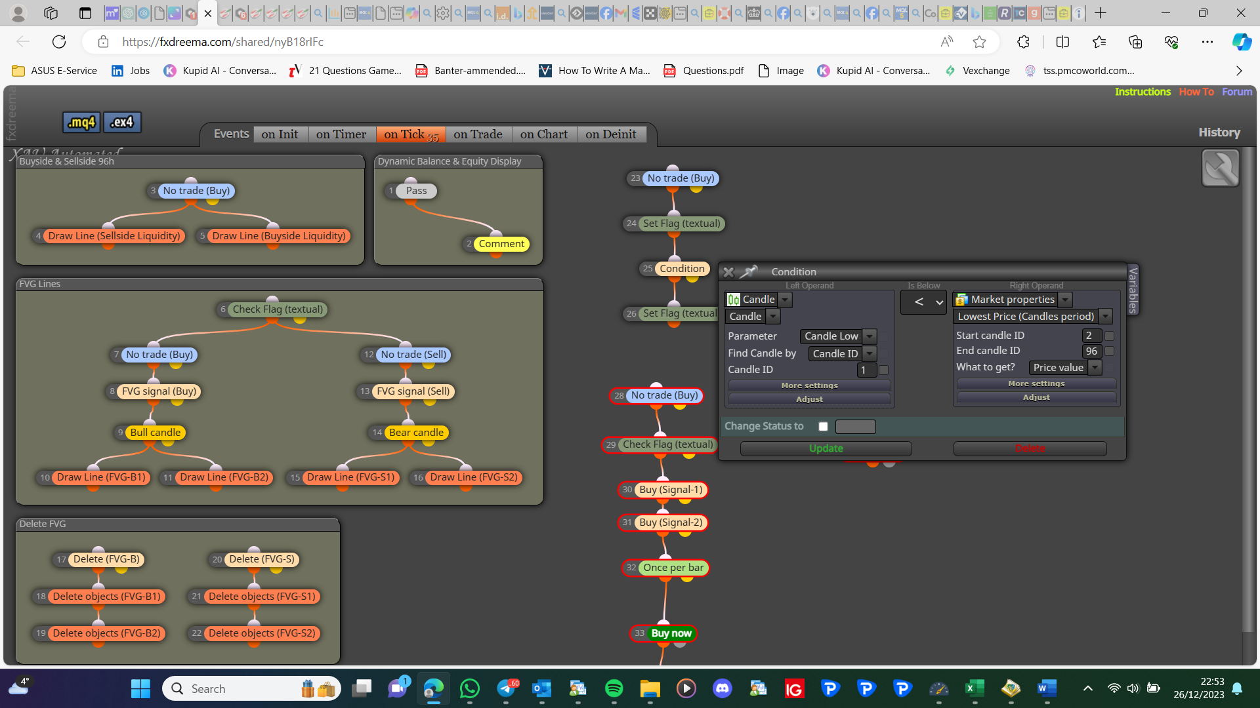Click the Market properties icon in Right Operand

[x=962, y=300]
